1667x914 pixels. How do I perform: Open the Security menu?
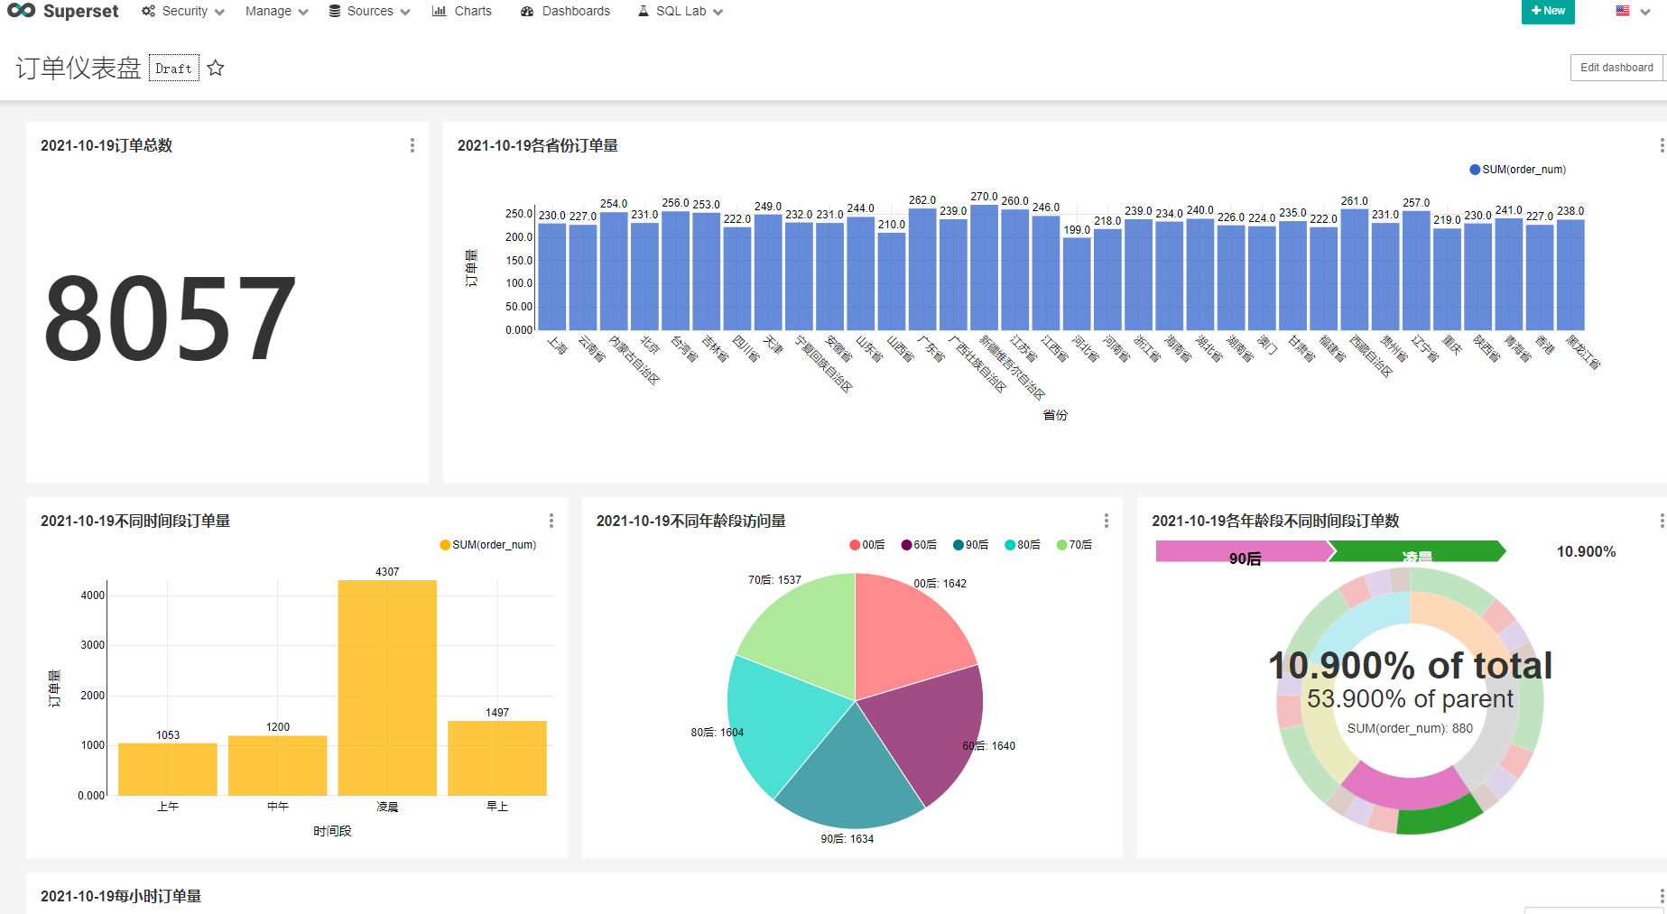pyautogui.click(x=183, y=11)
